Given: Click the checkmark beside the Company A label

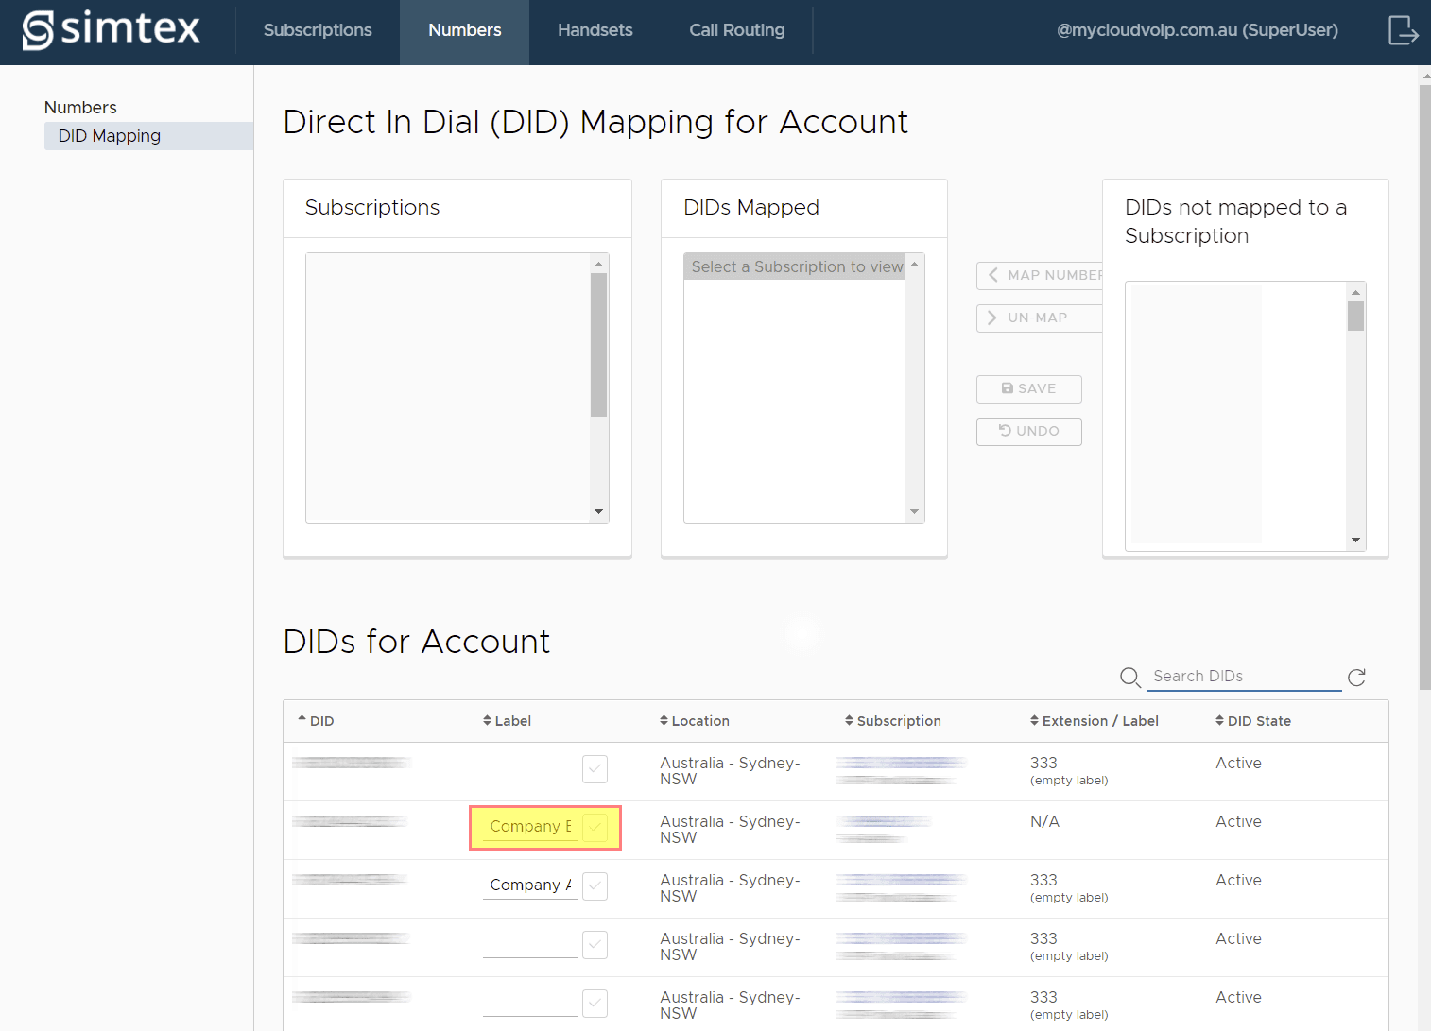Looking at the screenshot, I should (595, 885).
